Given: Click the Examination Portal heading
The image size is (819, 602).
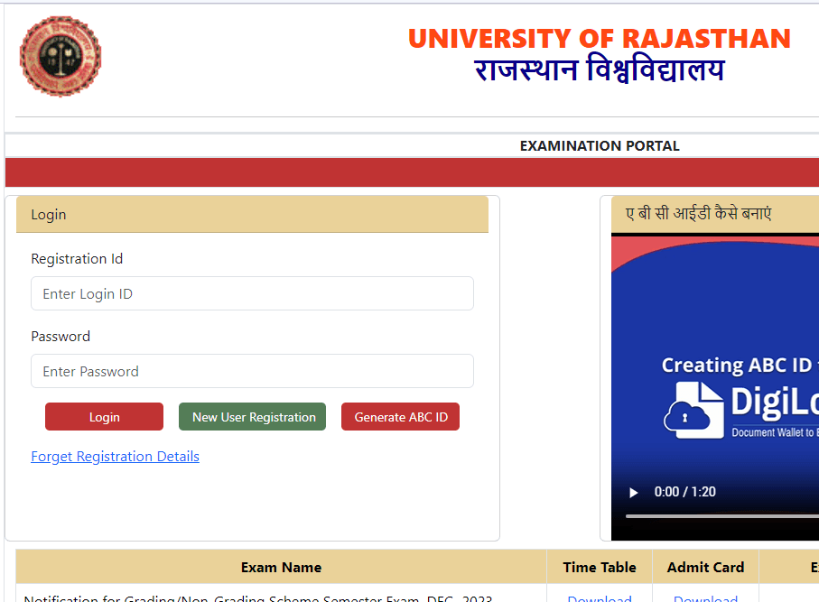Looking at the screenshot, I should coord(600,146).
